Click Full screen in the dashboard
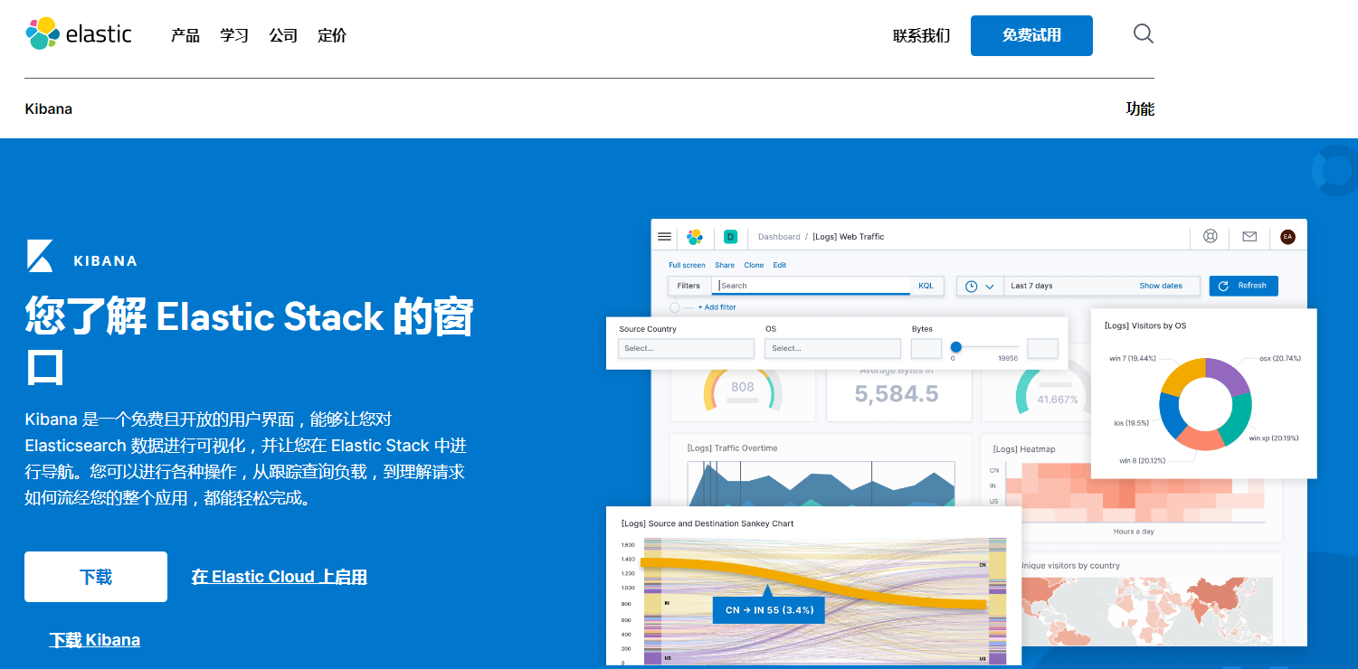Image resolution: width=1358 pixels, height=669 pixels. [687, 265]
